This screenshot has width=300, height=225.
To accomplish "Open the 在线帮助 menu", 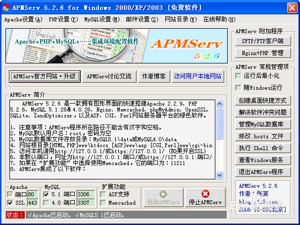I will point(219,19).
